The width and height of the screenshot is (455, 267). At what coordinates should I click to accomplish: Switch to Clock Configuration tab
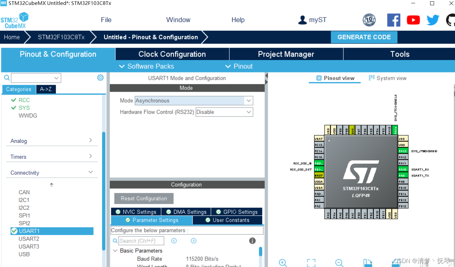[172, 54]
